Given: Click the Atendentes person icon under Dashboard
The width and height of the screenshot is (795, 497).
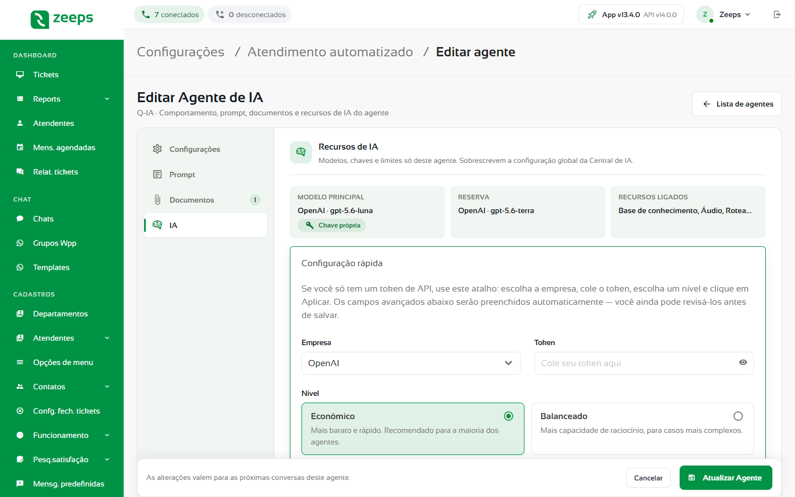Looking at the screenshot, I should pyautogui.click(x=20, y=123).
